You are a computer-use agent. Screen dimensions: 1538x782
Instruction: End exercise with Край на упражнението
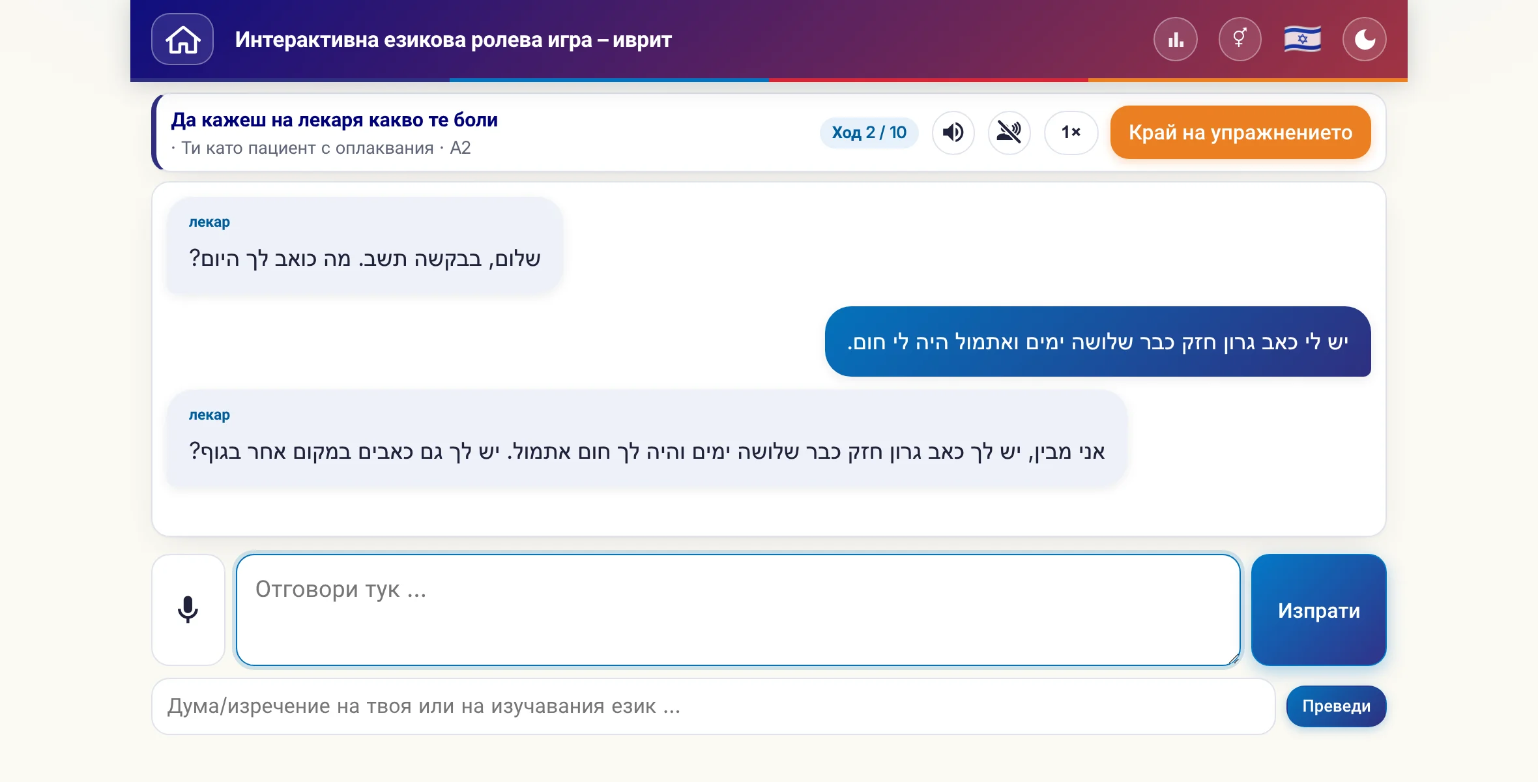tap(1240, 132)
